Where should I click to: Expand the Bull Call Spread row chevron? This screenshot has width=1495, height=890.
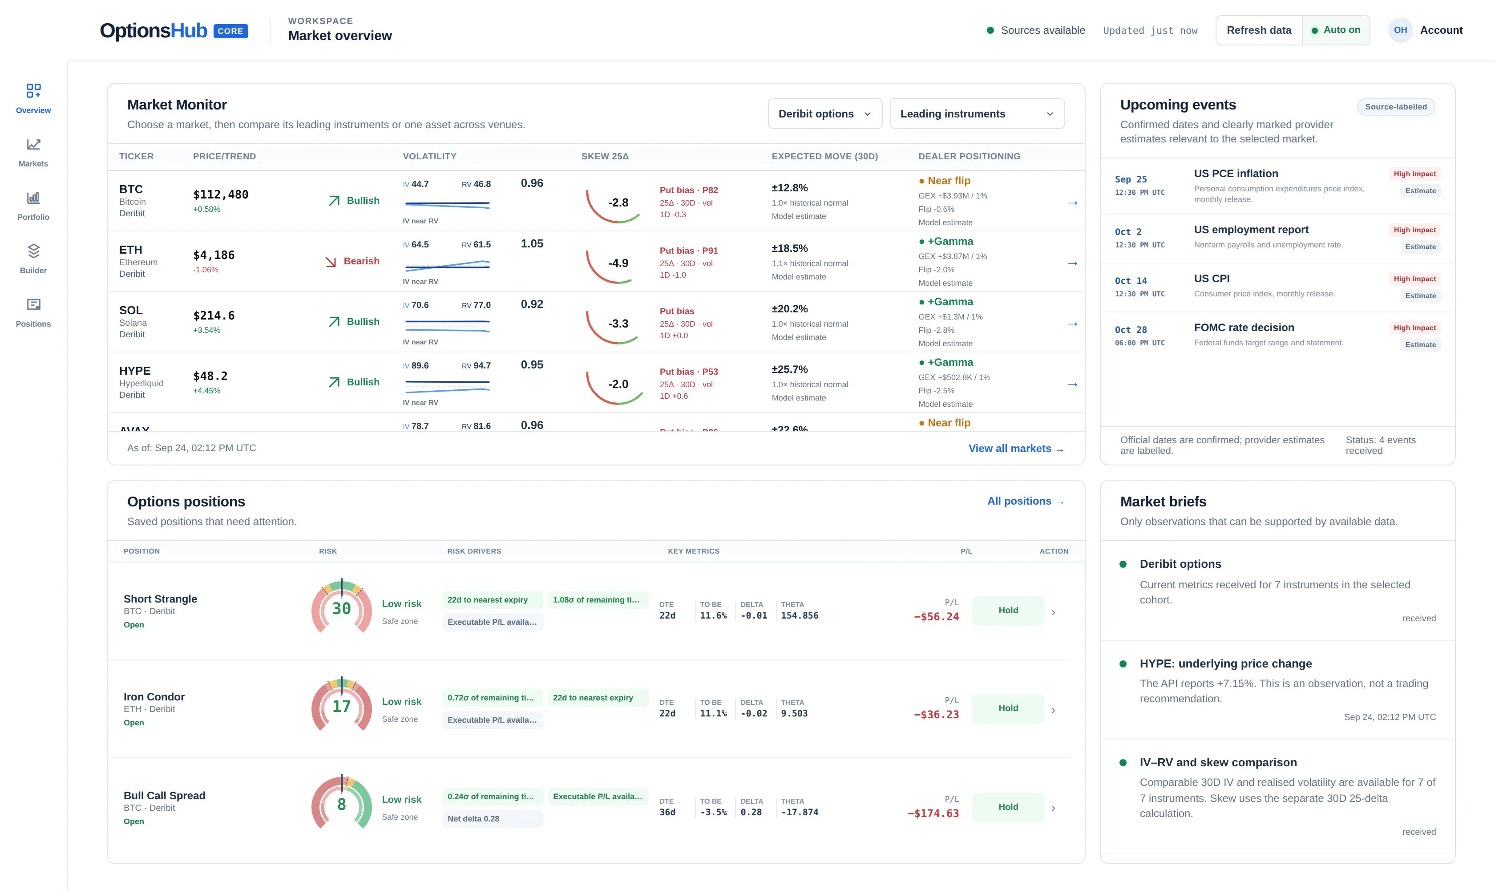[x=1053, y=808]
